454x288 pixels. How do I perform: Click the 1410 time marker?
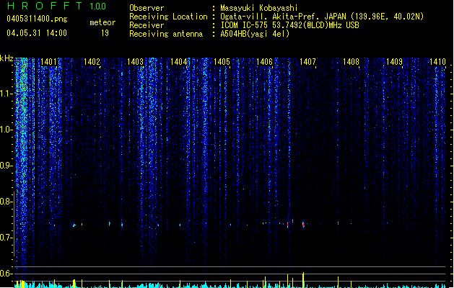[x=437, y=62]
